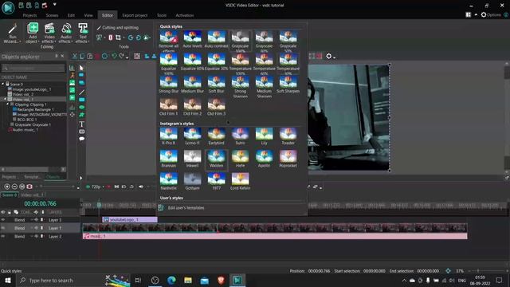The height and width of the screenshot is (287, 510).
Task: Select the Text tool (T icon)
Action: [81, 124]
